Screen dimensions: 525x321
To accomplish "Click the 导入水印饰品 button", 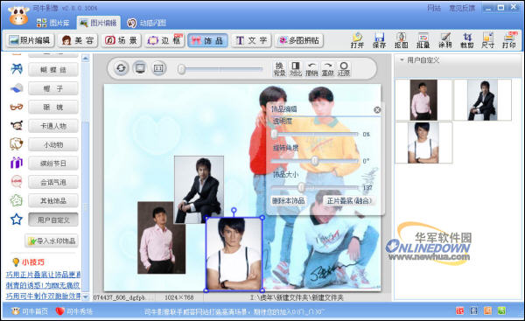I will [x=52, y=241].
